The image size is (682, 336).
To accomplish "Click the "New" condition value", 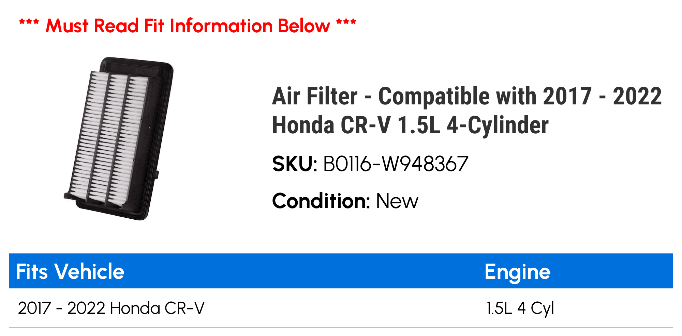I will click(x=397, y=201).
